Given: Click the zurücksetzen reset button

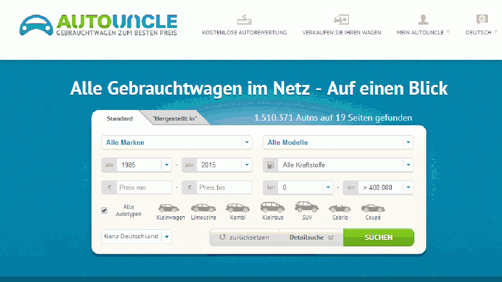Looking at the screenshot, I should pos(245,237).
